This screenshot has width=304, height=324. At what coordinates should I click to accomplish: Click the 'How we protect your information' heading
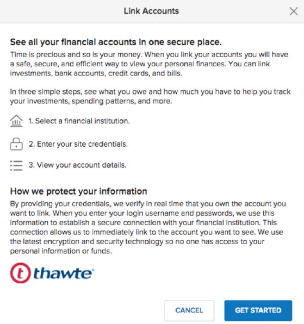[x=78, y=191]
